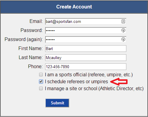Screen dimensions: 148x117
Task: Click the 'I schedule referees or umpires' label
Action: pos(76,81)
